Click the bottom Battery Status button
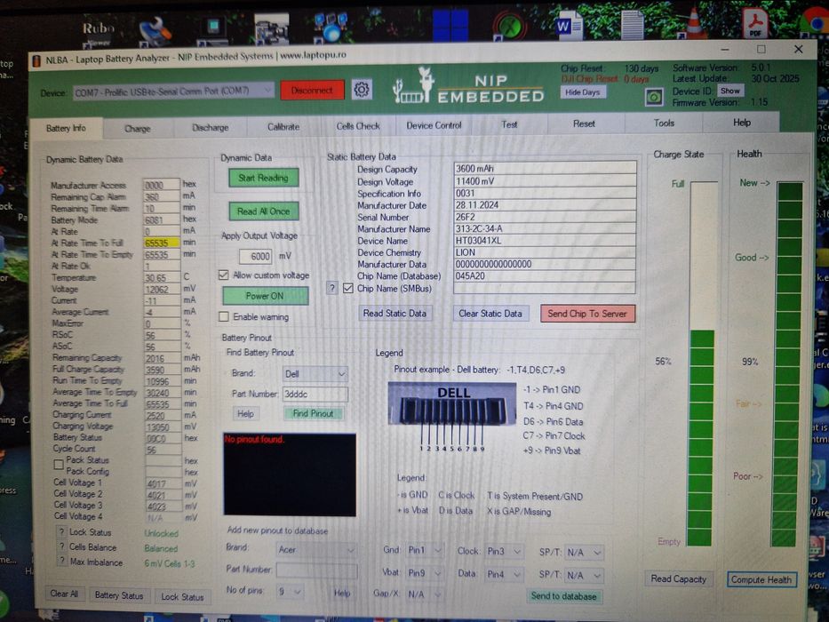The height and width of the screenshot is (622, 829). pos(119,595)
